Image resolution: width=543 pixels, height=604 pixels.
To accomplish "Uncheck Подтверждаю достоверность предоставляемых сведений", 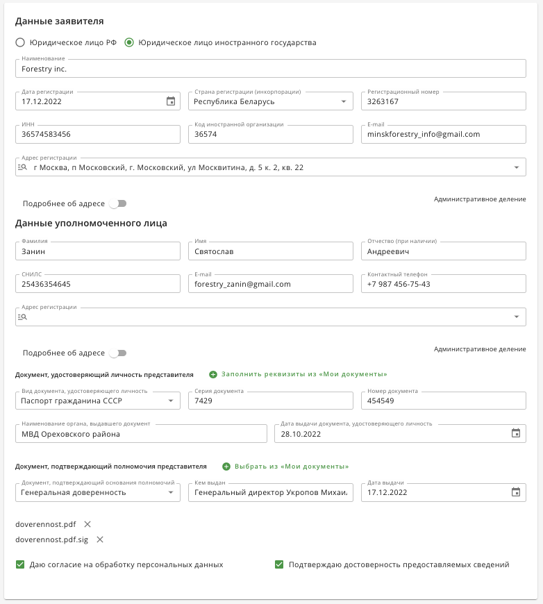I will click(279, 564).
